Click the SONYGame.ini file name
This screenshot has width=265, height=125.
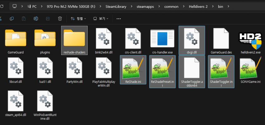tap(251, 82)
